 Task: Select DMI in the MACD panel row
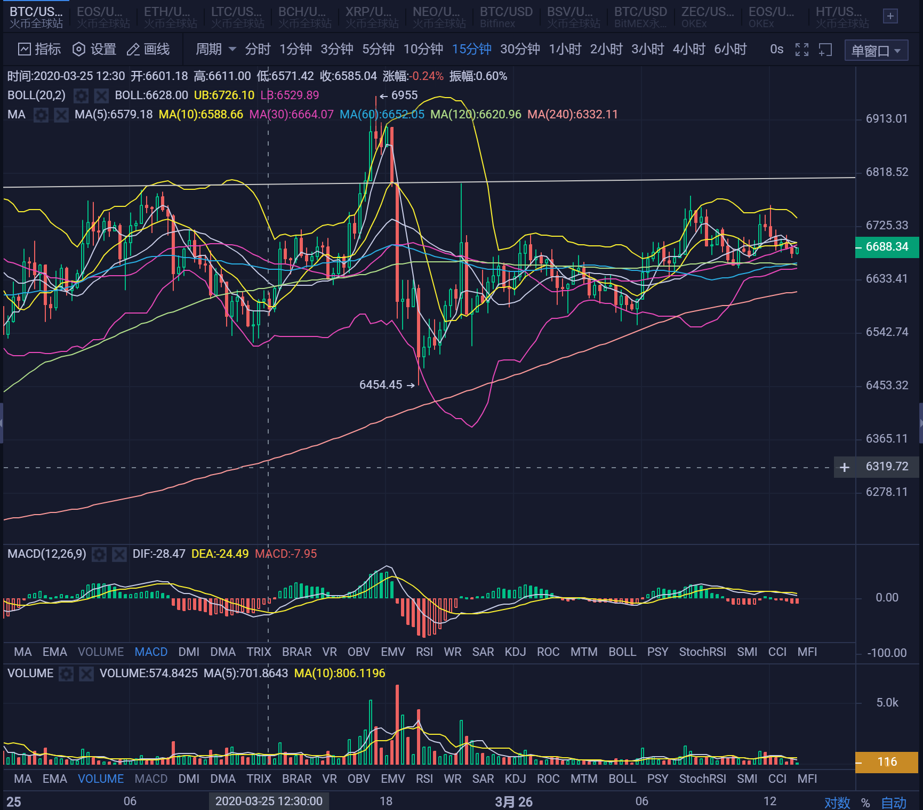(x=189, y=652)
